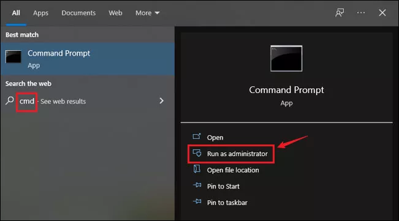This screenshot has width=399, height=221.
Task: Open the Documents search tab
Action: point(78,13)
